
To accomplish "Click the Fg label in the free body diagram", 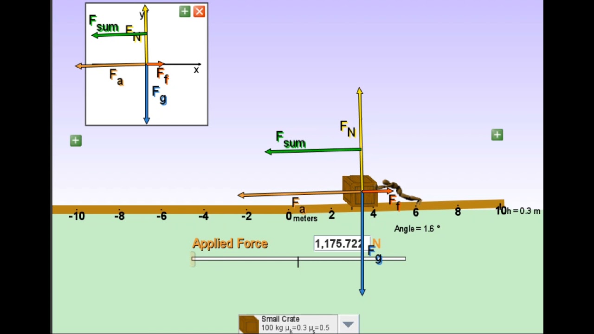I will pyautogui.click(x=159, y=95).
